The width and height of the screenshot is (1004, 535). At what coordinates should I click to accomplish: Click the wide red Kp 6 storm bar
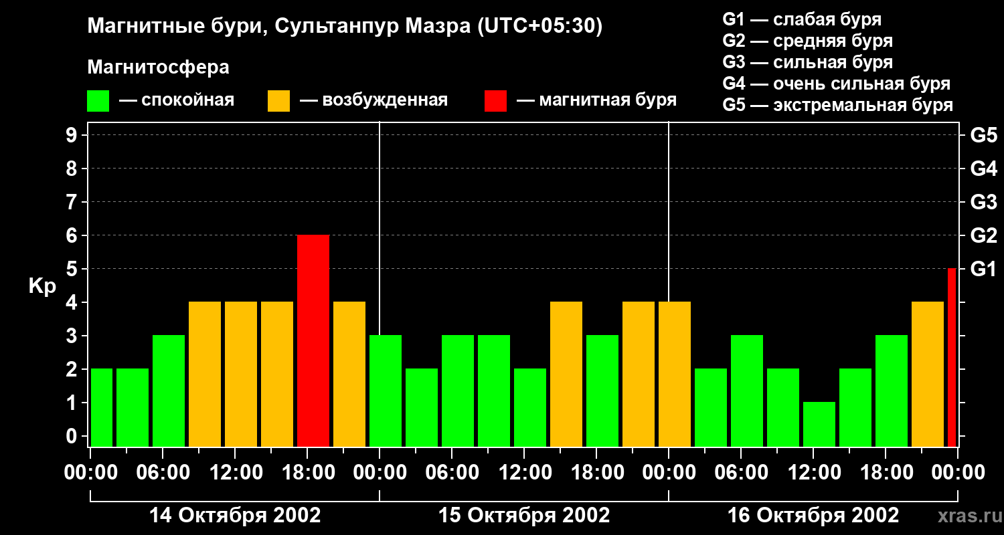[x=313, y=341]
